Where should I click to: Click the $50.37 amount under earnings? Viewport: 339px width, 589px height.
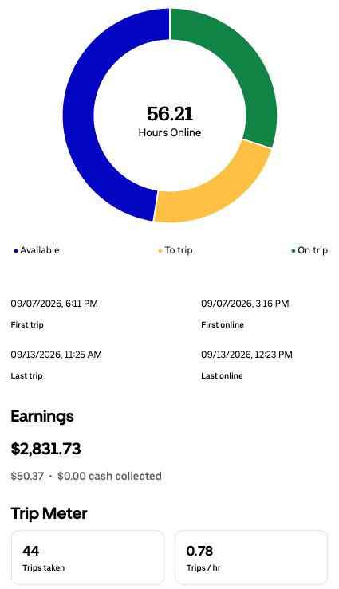point(27,477)
